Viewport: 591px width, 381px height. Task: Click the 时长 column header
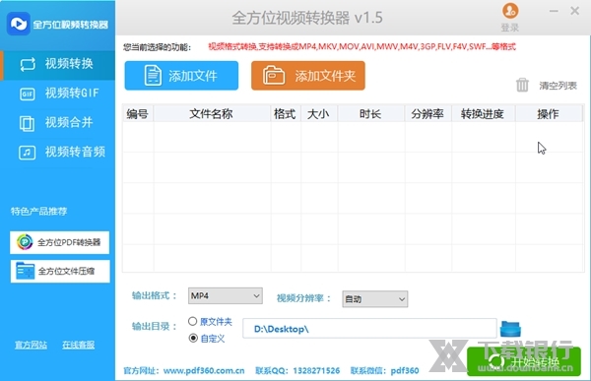[x=371, y=114]
